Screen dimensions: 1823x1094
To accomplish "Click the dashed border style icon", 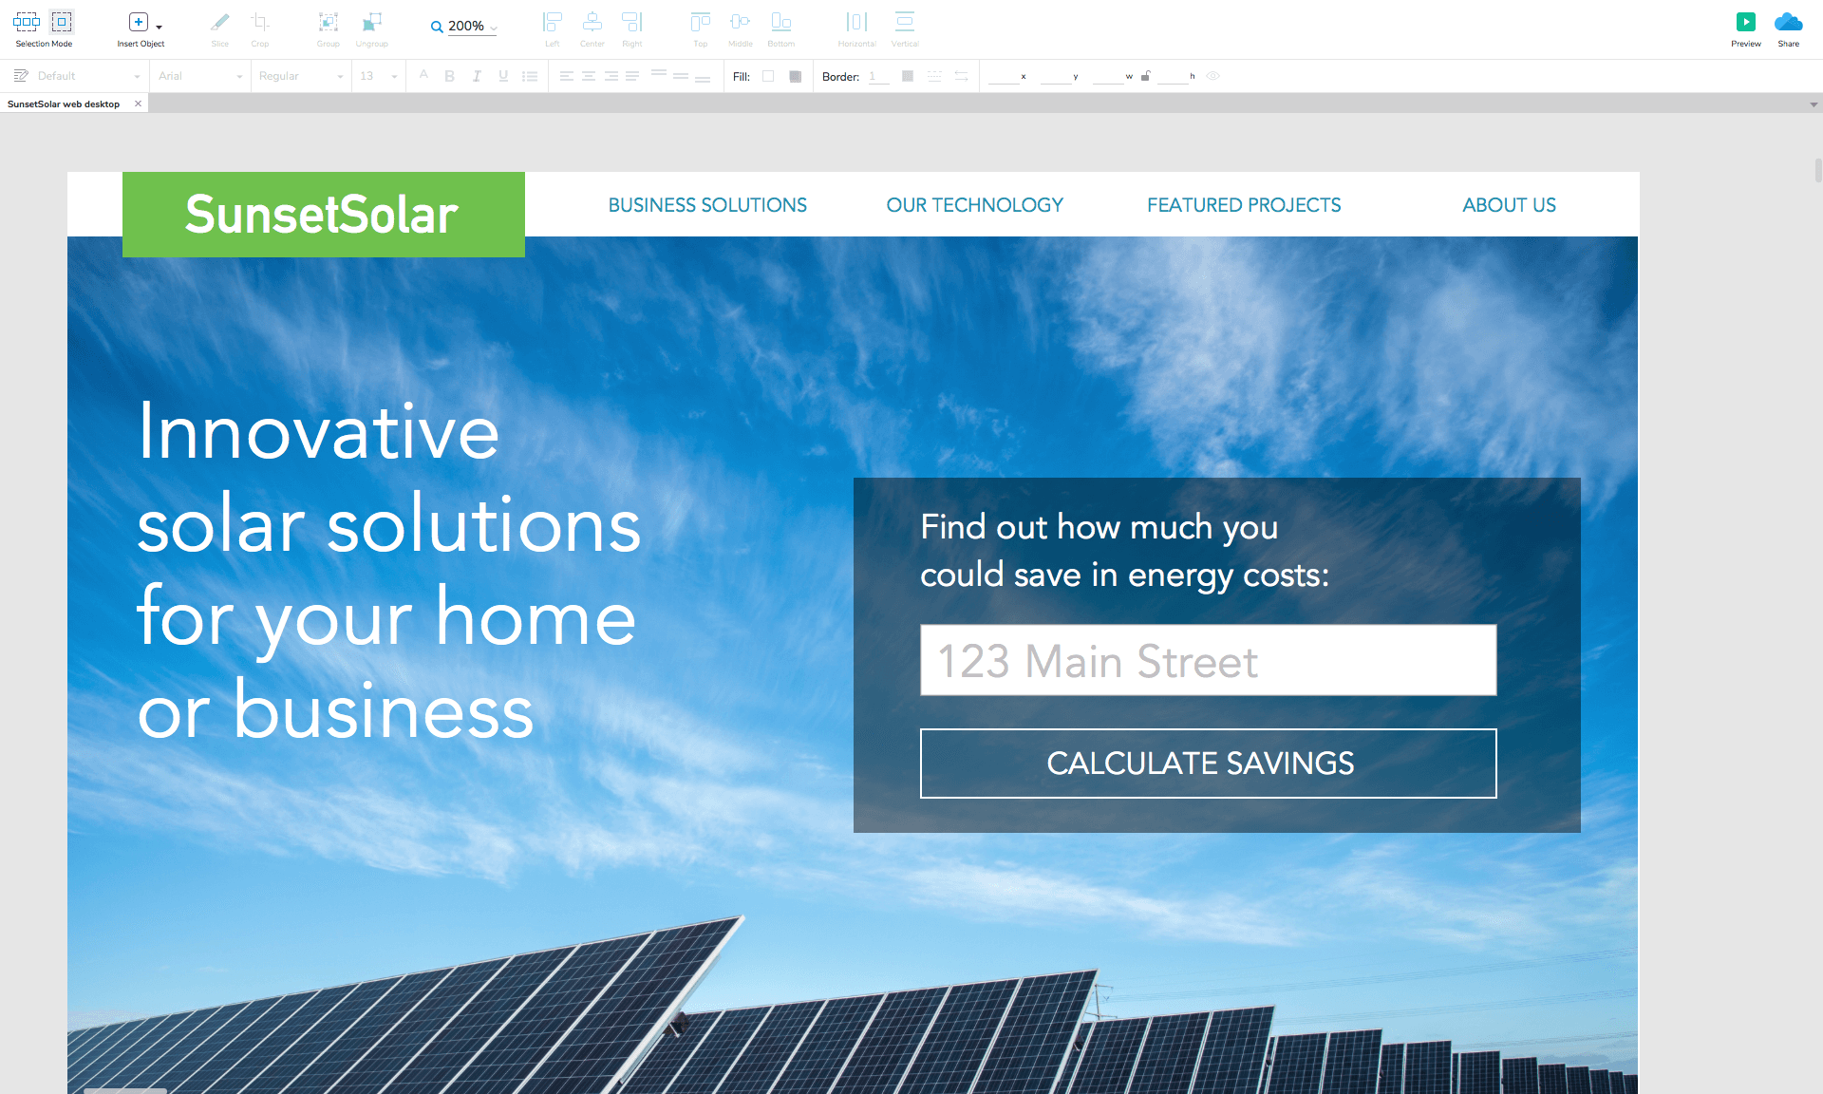I will click(934, 76).
